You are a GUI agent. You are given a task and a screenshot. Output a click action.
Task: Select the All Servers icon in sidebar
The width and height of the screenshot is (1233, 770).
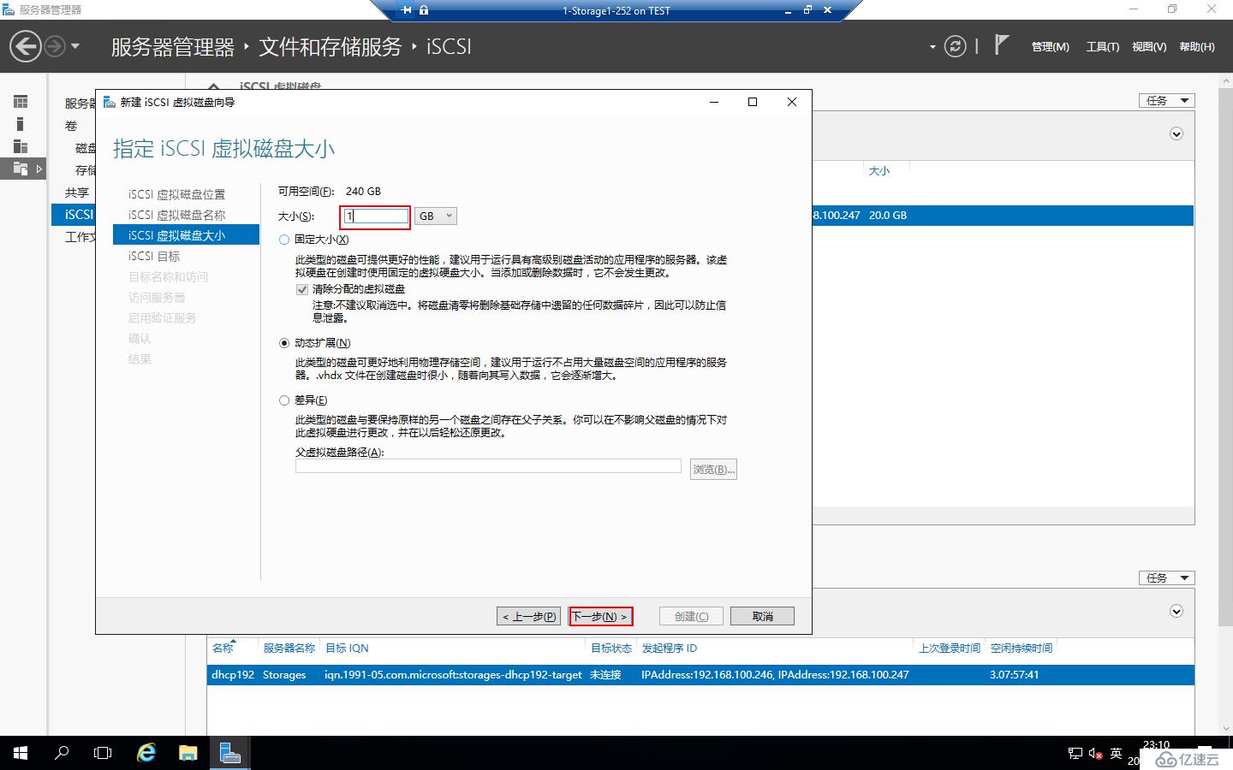click(21, 146)
